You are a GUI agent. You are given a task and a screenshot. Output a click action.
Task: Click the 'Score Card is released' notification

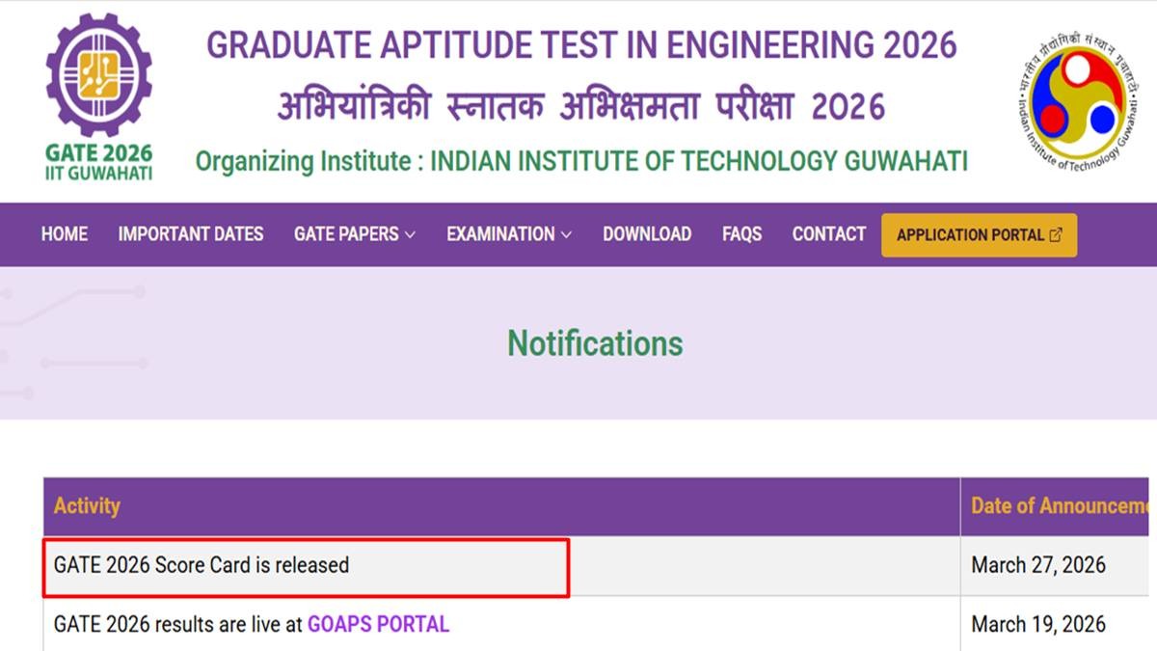[202, 565]
